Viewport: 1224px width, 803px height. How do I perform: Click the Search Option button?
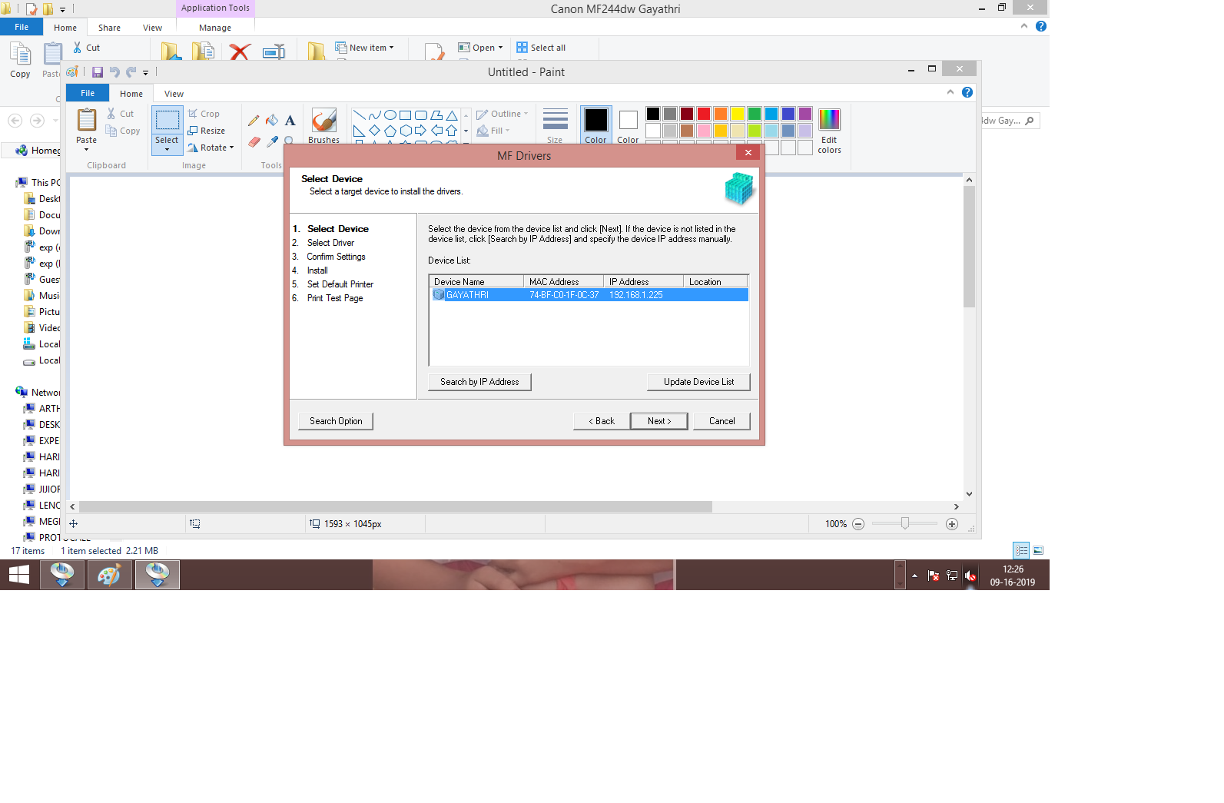336,421
